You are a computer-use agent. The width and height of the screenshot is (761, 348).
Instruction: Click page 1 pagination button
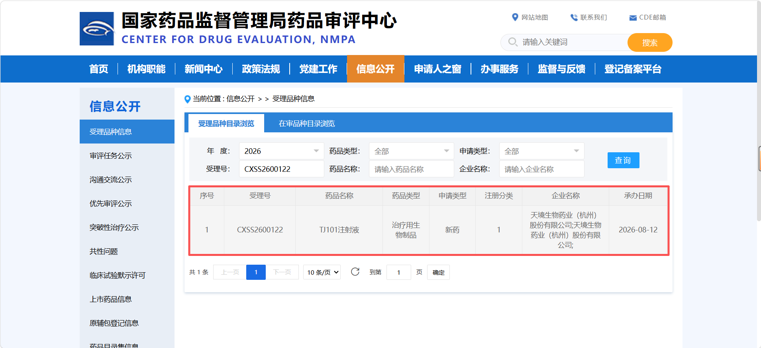[256, 272]
